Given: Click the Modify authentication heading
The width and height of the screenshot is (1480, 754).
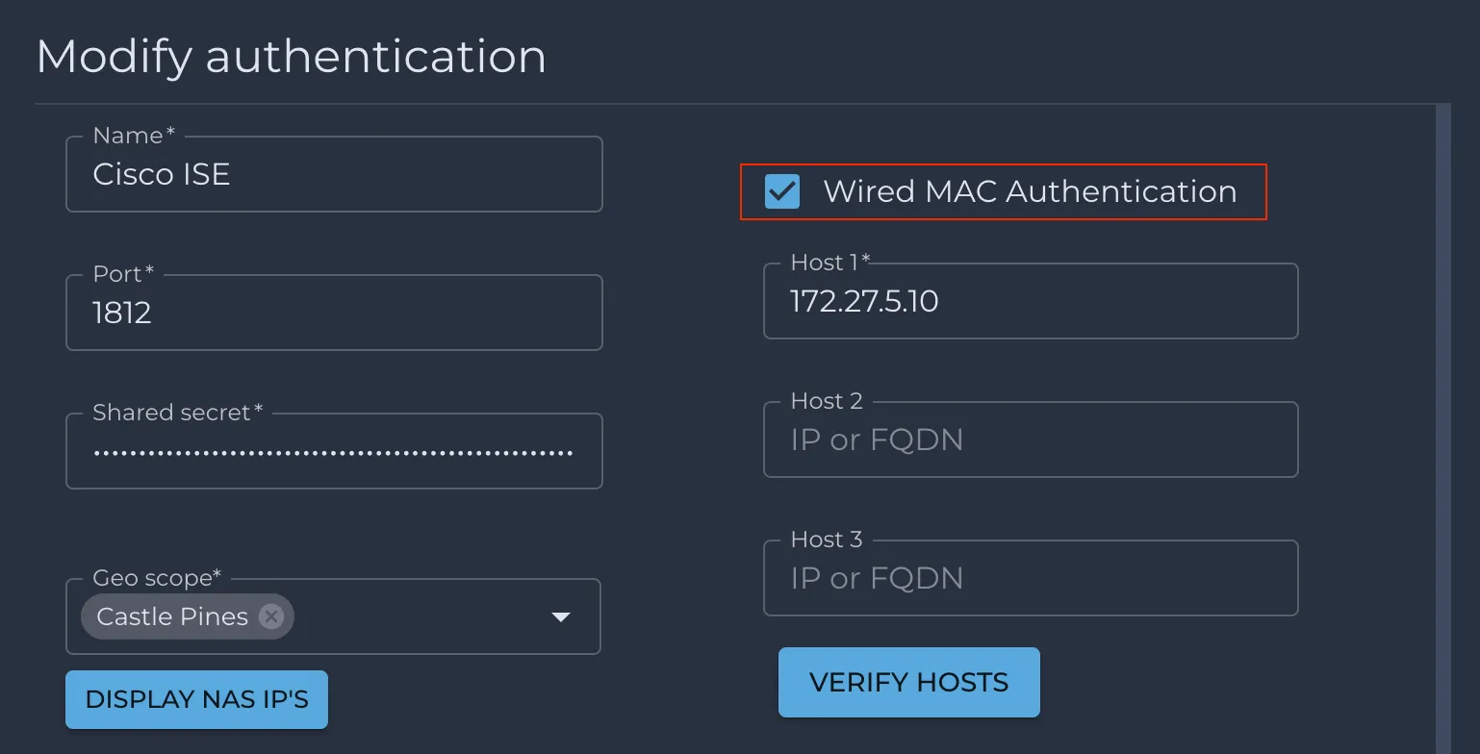Looking at the screenshot, I should pos(291,56).
